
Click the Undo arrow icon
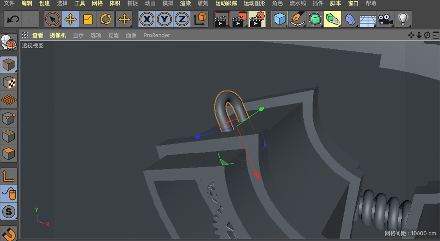coord(13,20)
